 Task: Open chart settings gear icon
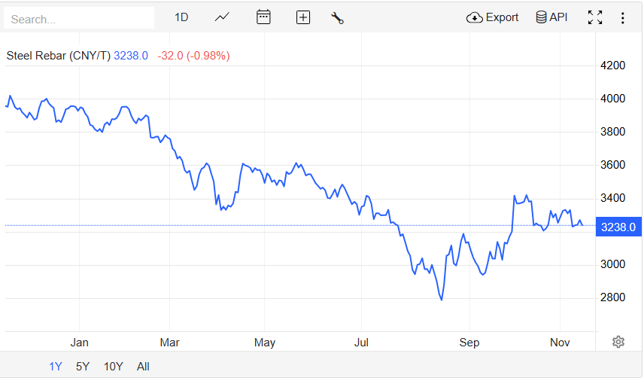pos(618,342)
